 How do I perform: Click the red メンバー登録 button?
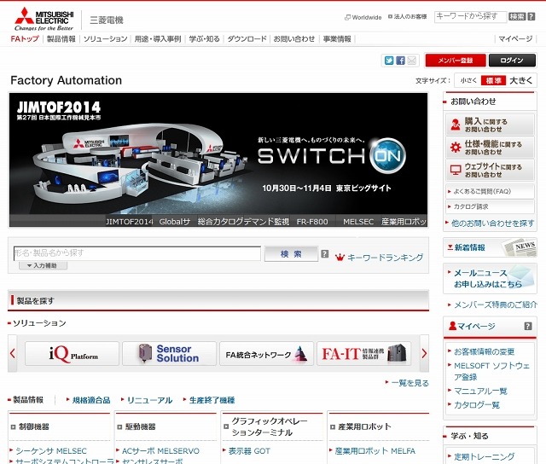coord(456,61)
